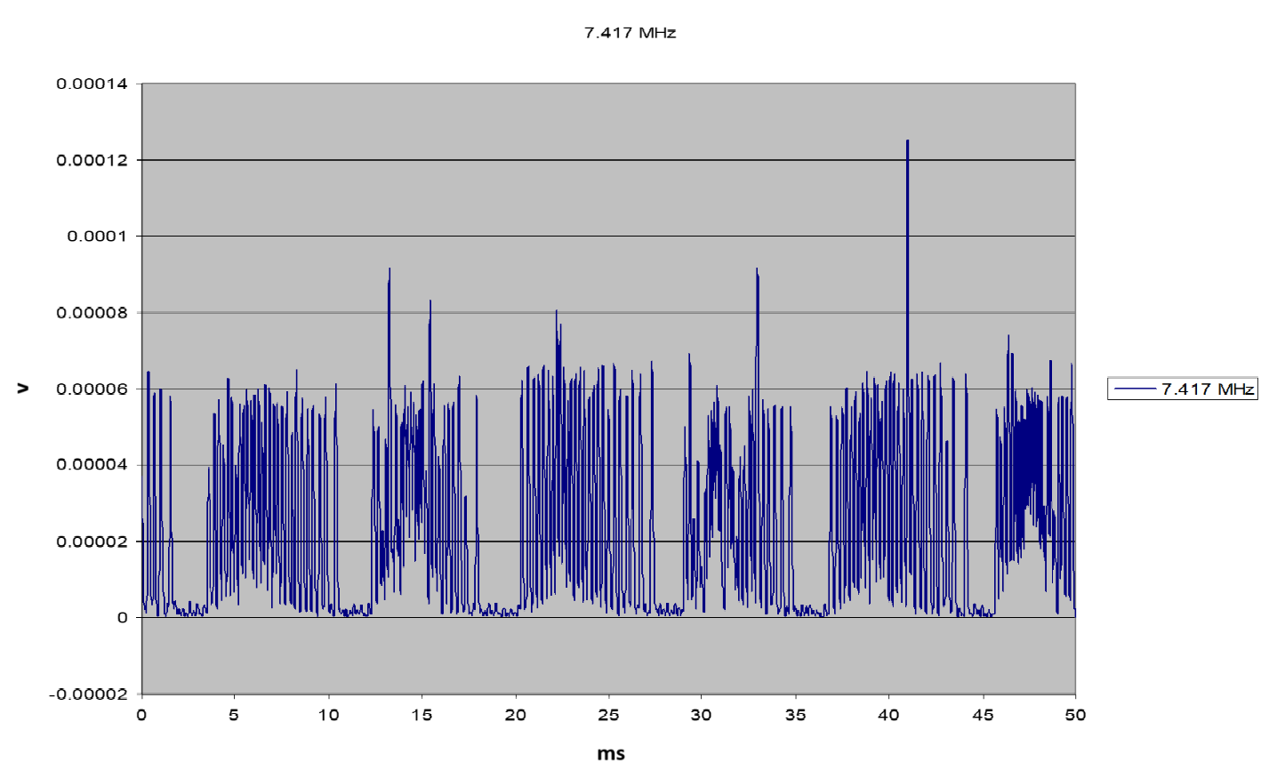Click the tallest signal spike near 41 ms
The width and height of the screenshot is (1269, 778).
point(907,267)
